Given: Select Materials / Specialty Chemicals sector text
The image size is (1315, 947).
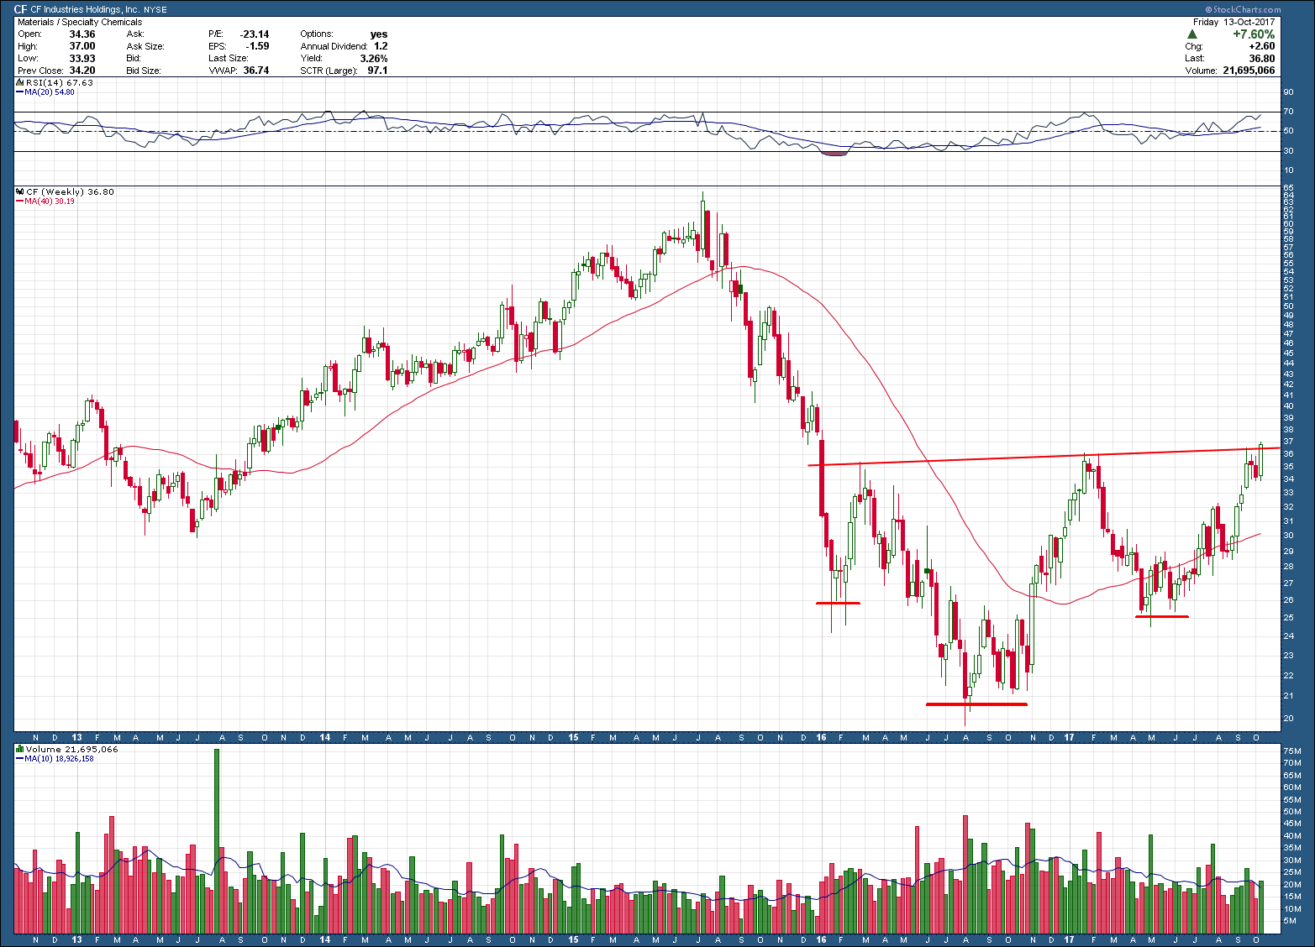Looking at the screenshot, I should pos(80,22).
